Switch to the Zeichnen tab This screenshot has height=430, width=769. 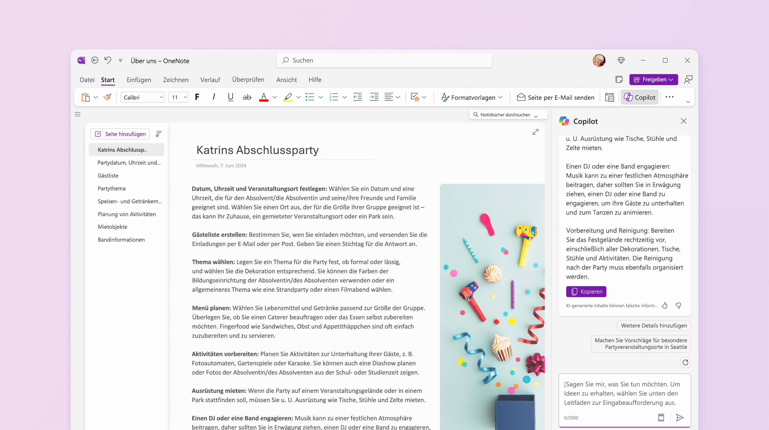[176, 80]
